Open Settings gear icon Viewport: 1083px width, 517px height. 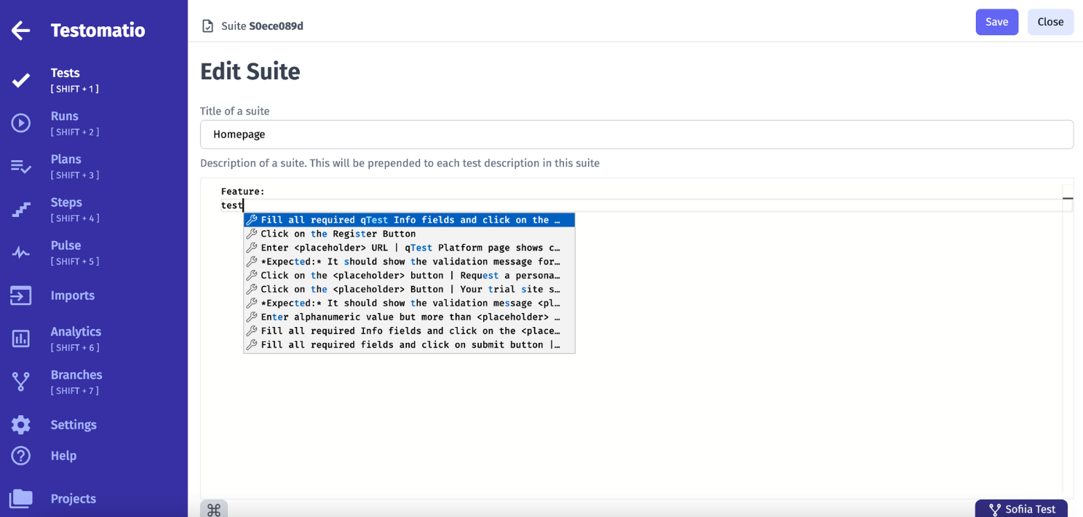point(21,425)
